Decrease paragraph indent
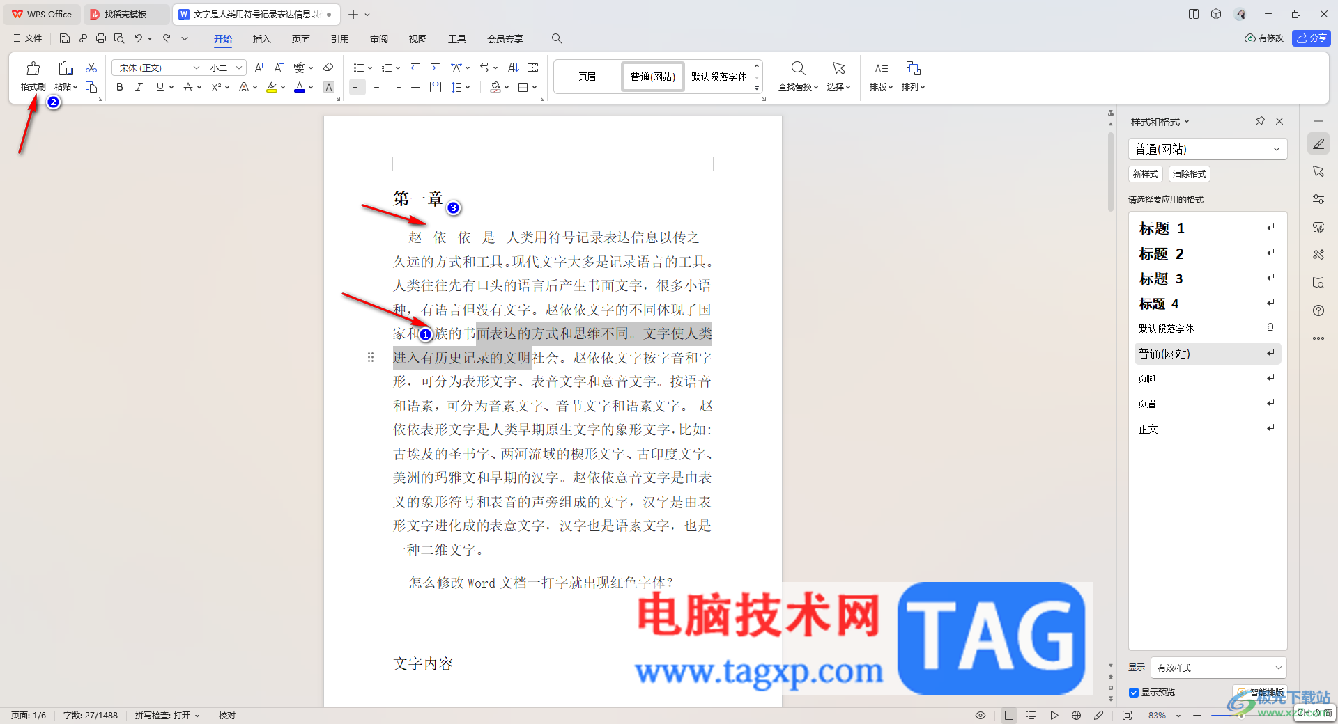 (416, 68)
